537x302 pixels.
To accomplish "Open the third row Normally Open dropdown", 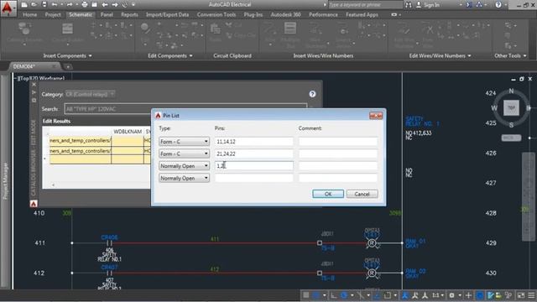I will pyautogui.click(x=184, y=166).
